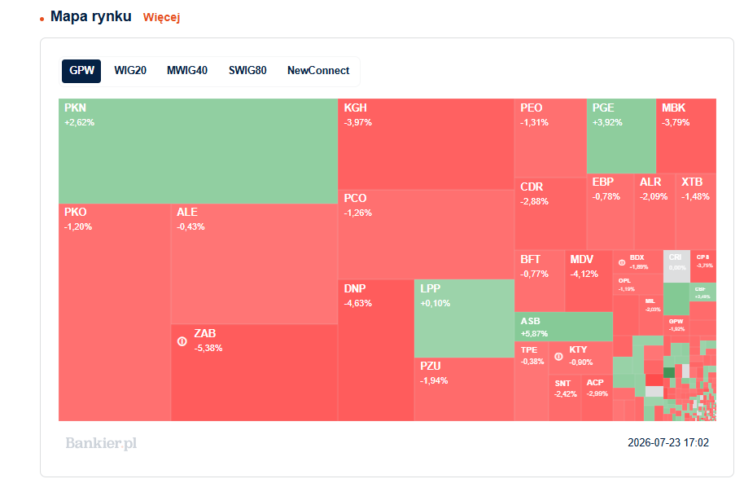Image resolution: width=744 pixels, height=492 pixels.
Task: Click the KGH -3,97% tile
Action: 426,144
